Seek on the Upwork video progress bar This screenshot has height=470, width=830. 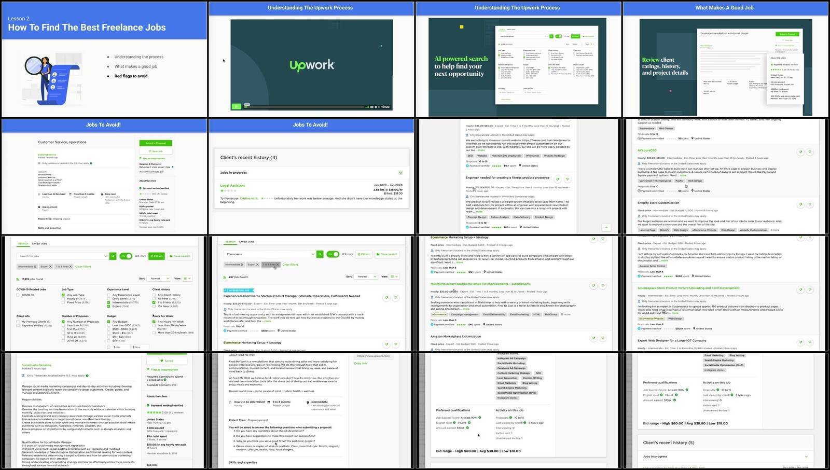coord(304,106)
